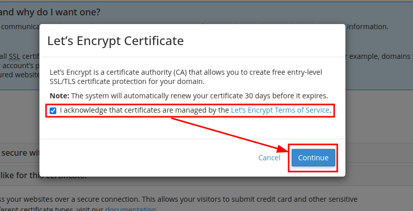
Task: Tick the acknowledge certificates checkbox
Action: [53, 110]
